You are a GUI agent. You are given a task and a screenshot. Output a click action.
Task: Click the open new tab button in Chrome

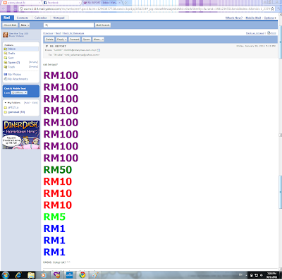125,3
